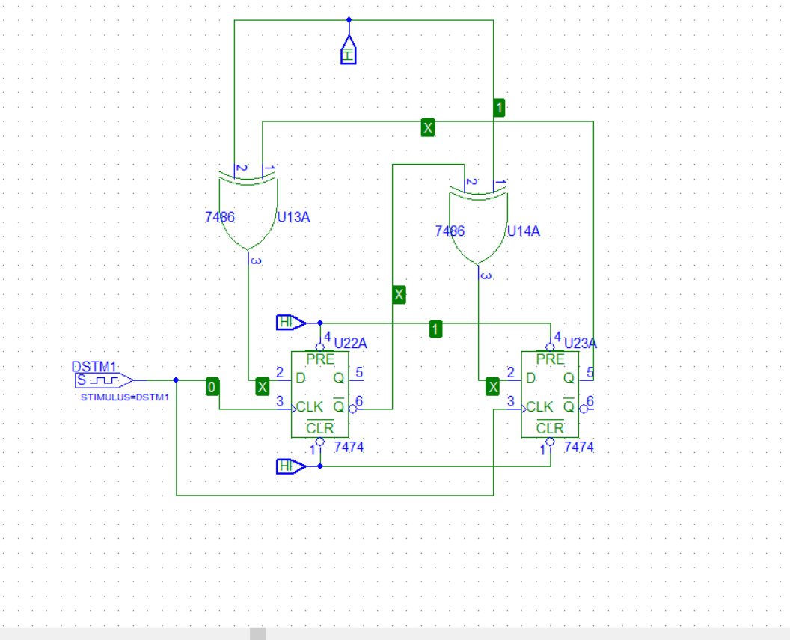Viewport: 790px width, 640px height.
Task: Select the U23A flip-flop body
Action: pyautogui.click(x=550, y=394)
